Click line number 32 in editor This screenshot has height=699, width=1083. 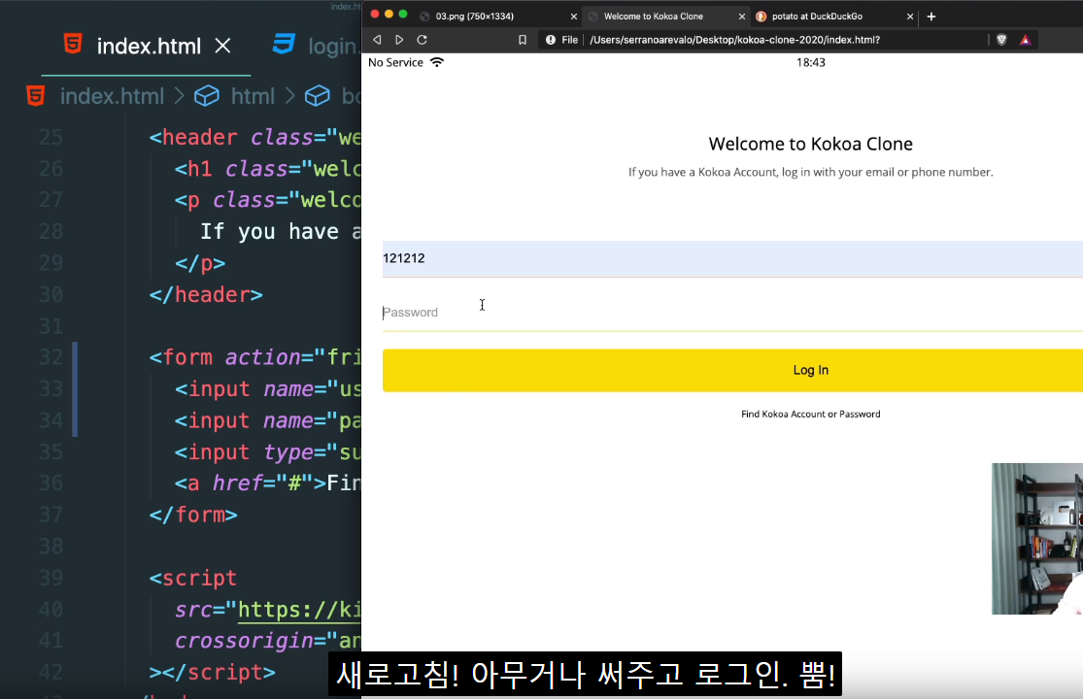(x=51, y=357)
